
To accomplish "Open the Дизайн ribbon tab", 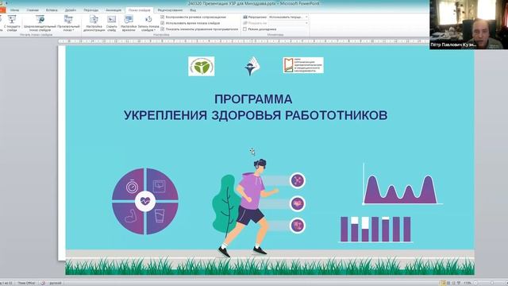I will pyautogui.click(x=71, y=10).
